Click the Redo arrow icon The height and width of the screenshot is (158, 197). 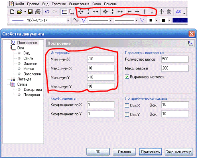click(x=55, y=12)
